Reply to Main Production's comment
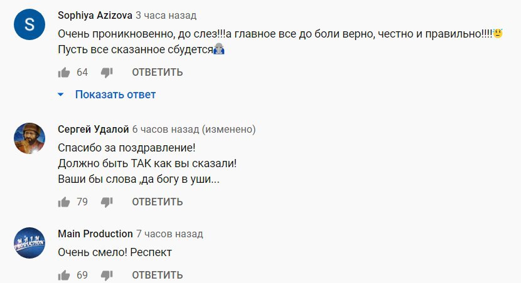 pyautogui.click(x=157, y=275)
